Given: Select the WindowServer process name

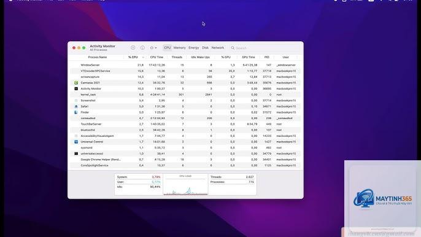Looking at the screenshot, I should click(90, 65).
